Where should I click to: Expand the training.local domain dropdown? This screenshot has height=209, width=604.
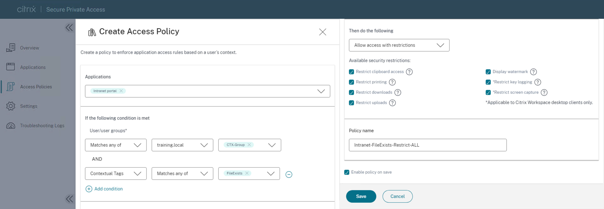point(182,145)
